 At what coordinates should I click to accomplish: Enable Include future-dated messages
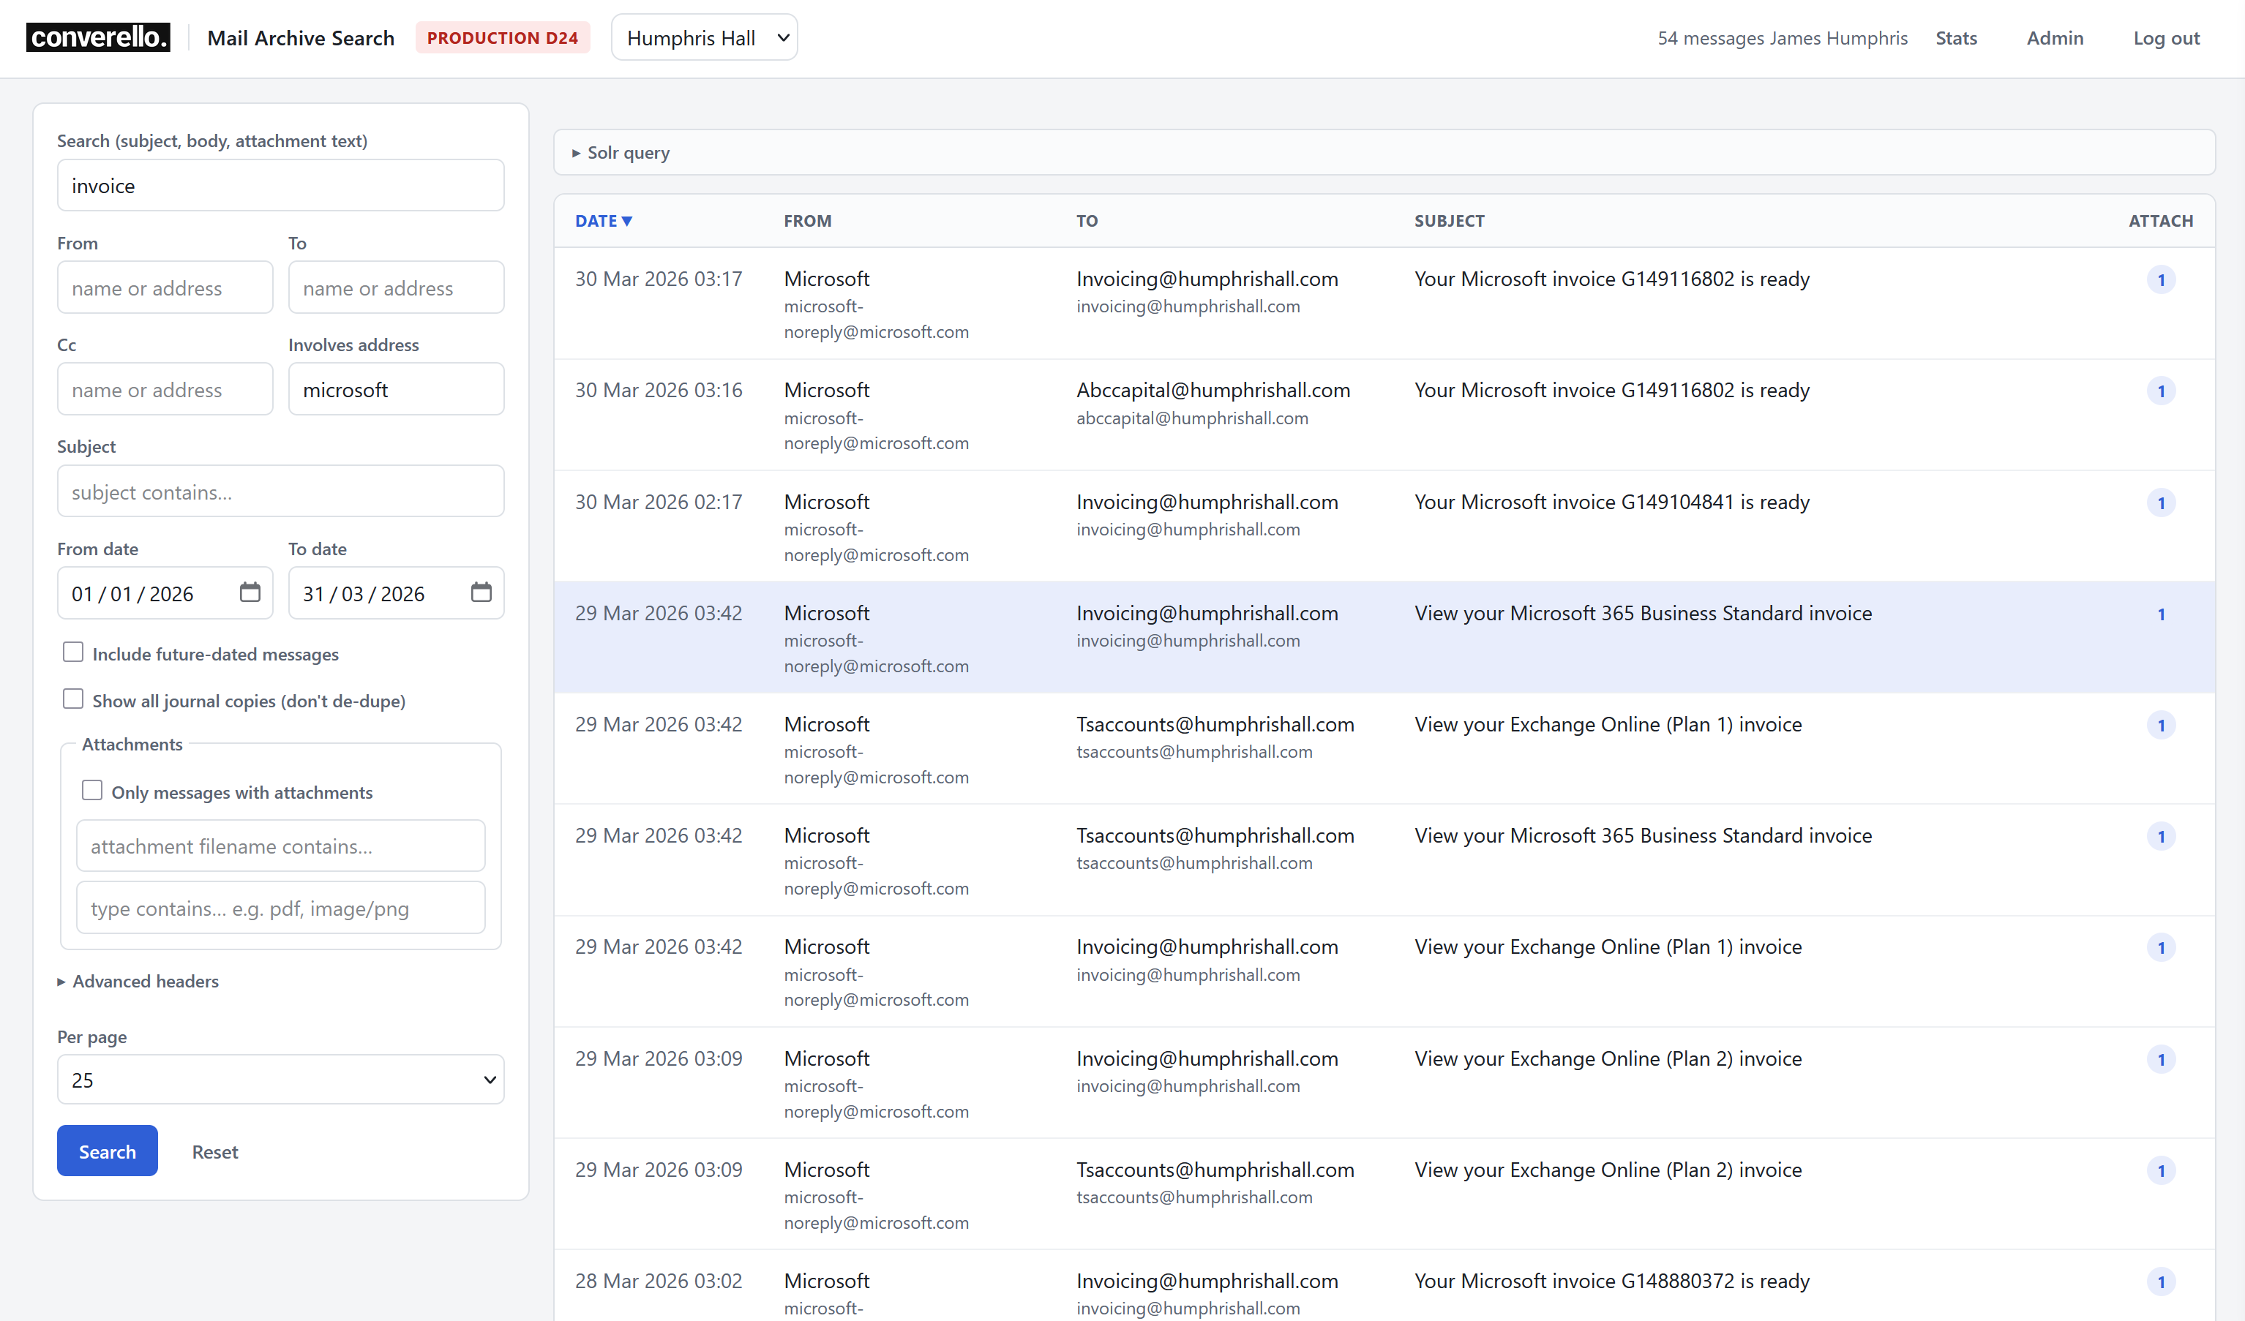tap(73, 652)
